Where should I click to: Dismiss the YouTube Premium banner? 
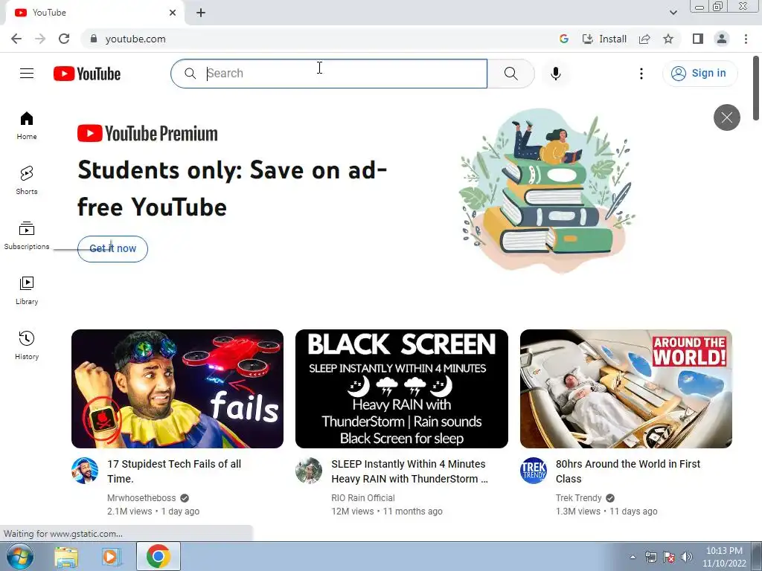point(726,117)
